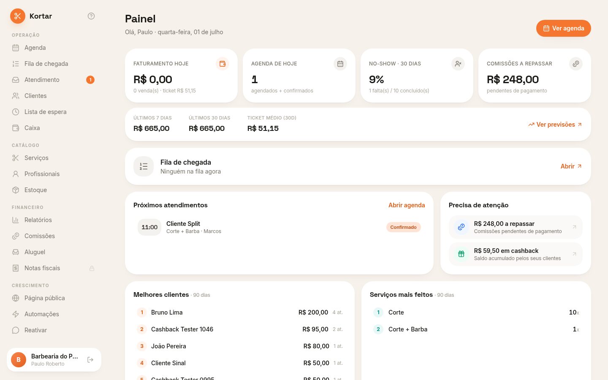Viewport: 608px width, 380px height.
Task: Click the 9% no-show value
Action: (x=376, y=79)
